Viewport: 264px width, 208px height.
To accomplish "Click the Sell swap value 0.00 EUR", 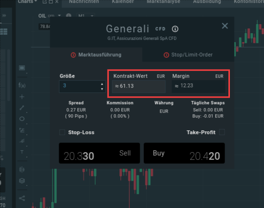I will click(208, 110).
